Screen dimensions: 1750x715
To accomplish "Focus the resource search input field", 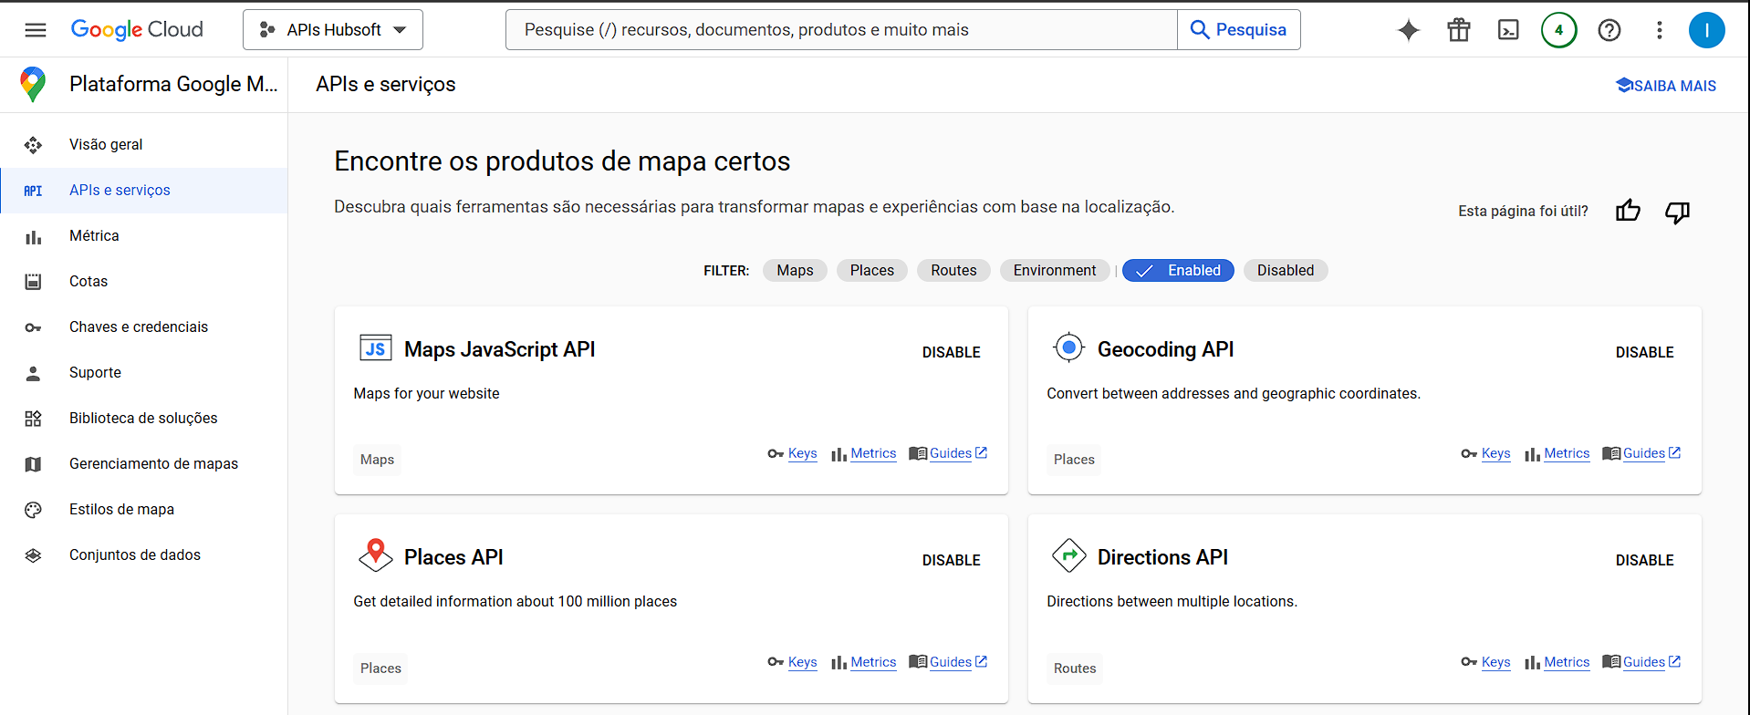I will point(841,30).
